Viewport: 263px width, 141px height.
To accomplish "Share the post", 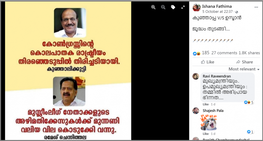I will point(245,62).
